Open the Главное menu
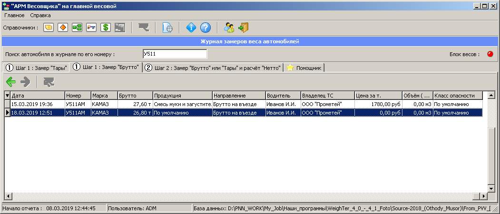Screen dimensions: 500x214 click(14, 15)
